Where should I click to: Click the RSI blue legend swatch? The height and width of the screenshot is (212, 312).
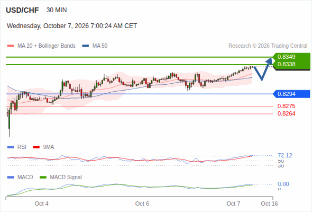pyautogui.click(x=11, y=147)
